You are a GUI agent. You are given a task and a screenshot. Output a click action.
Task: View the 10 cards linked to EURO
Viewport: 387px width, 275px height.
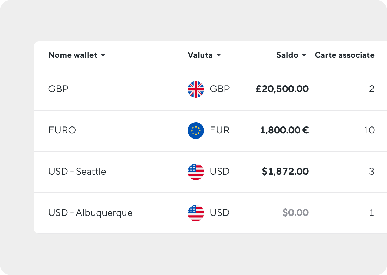click(369, 130)
